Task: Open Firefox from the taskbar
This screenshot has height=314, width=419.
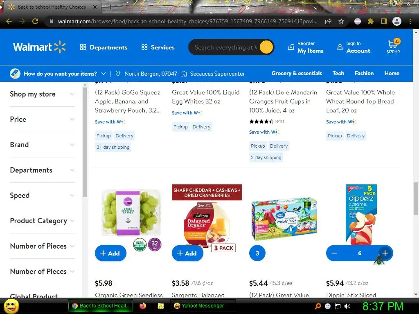Action: click(143, 306)
